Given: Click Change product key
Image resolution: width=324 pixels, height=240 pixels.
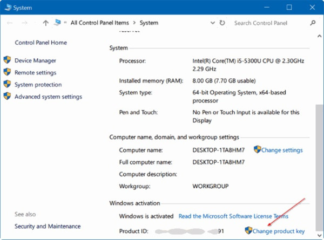Looking at the screenshot, I should tap(279, 231).
